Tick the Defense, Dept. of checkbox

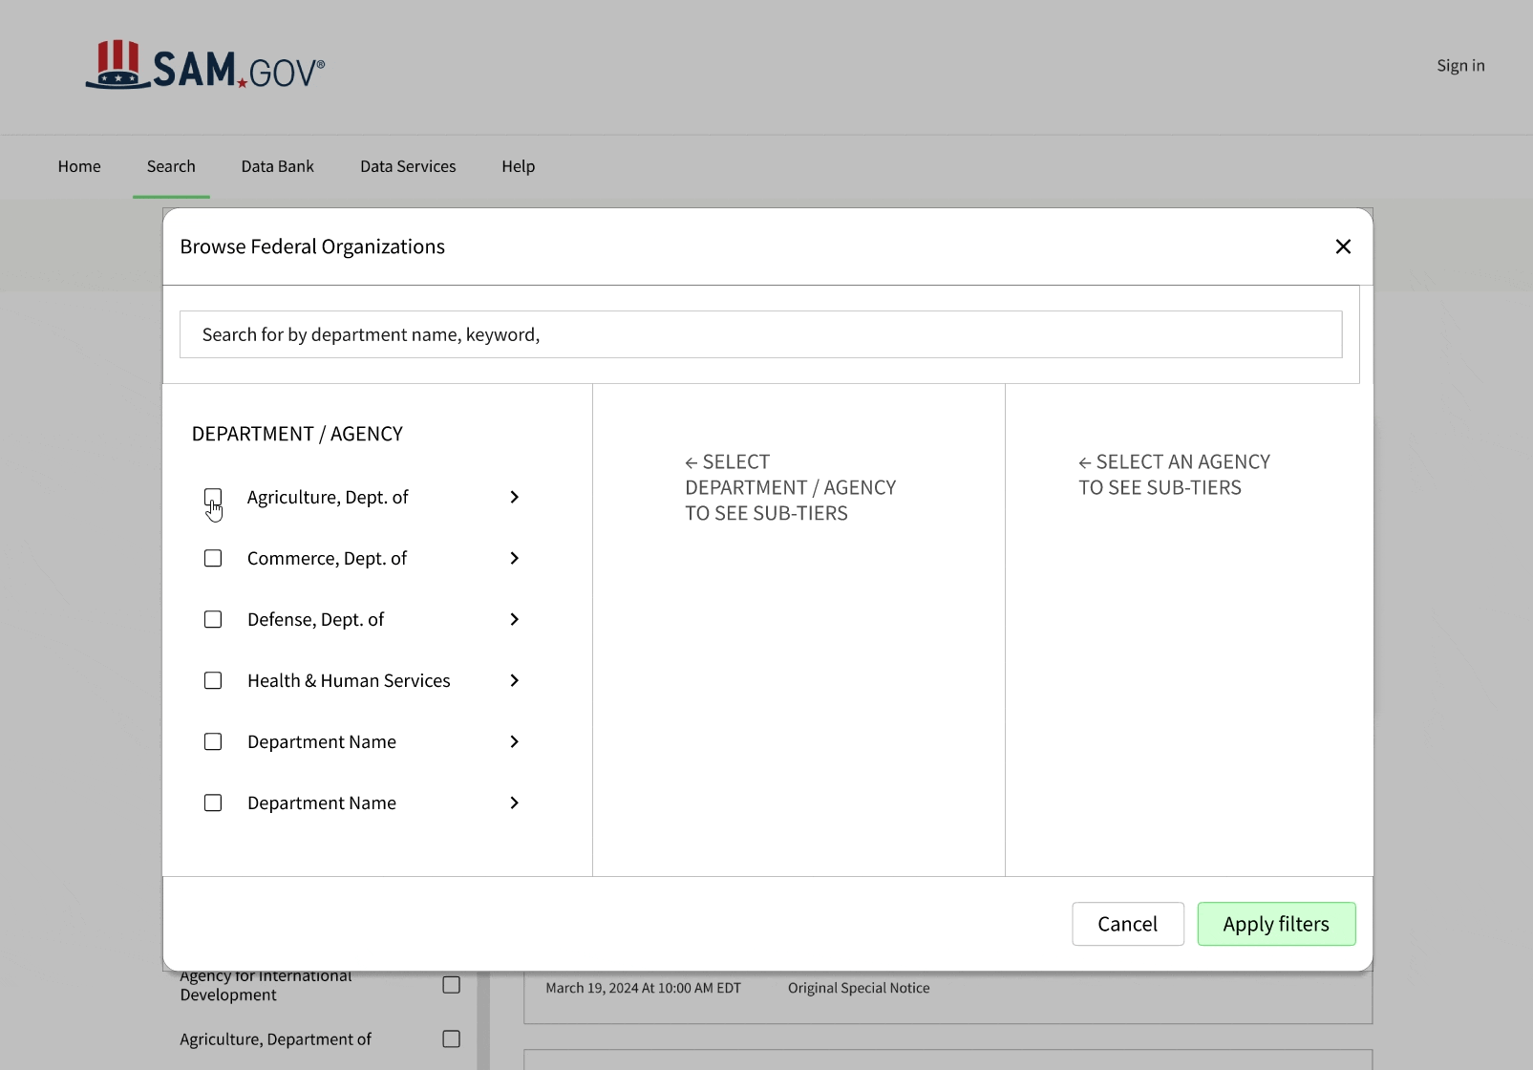(x=213, y=619)
